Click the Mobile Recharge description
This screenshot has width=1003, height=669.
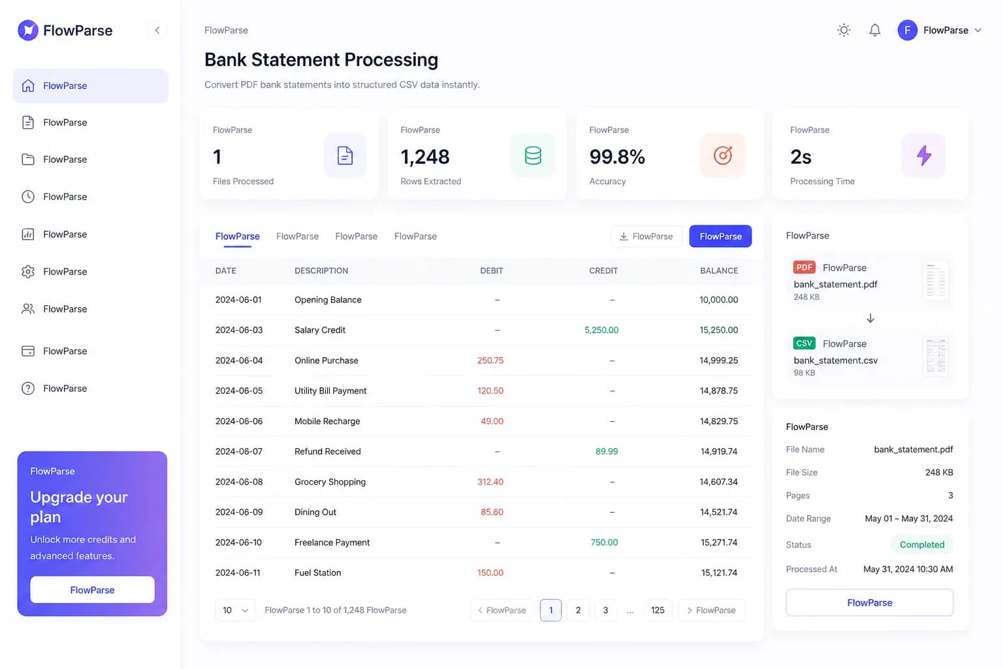click(x=327, y=421)
